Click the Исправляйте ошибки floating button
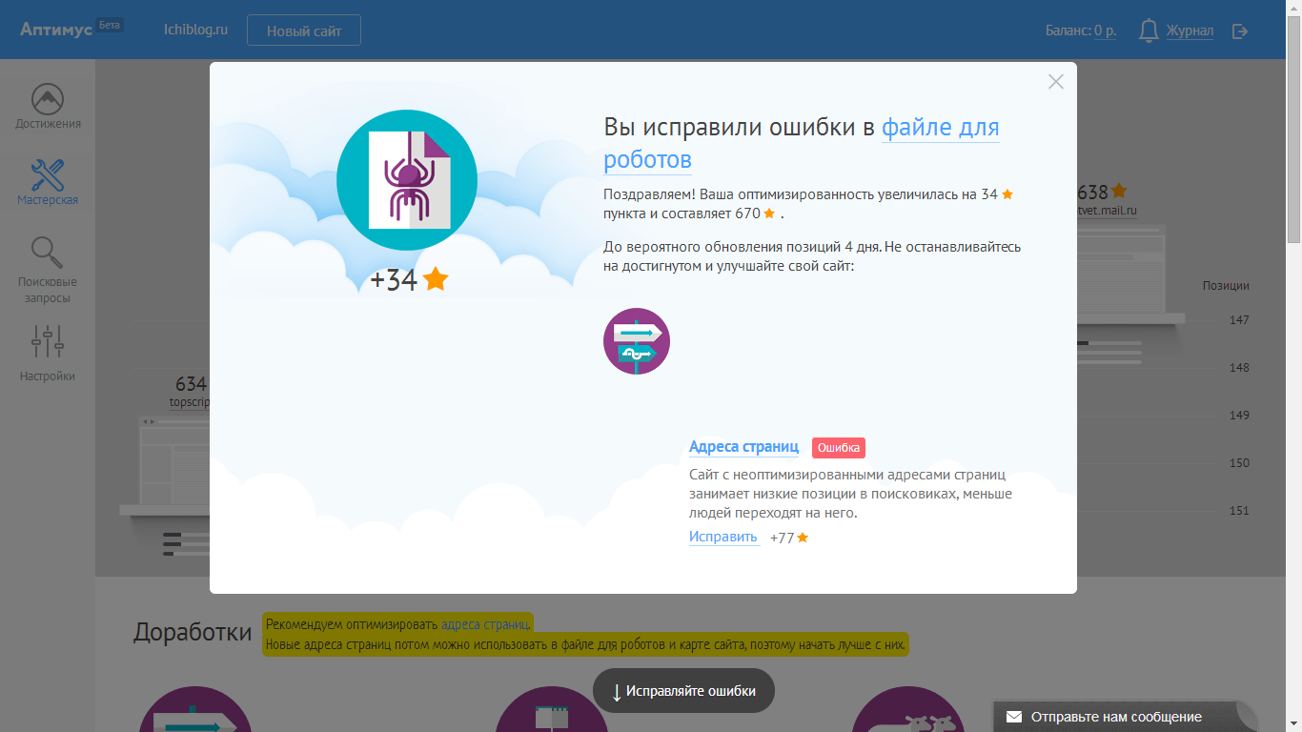The image size is (1302, 732). 683,691
